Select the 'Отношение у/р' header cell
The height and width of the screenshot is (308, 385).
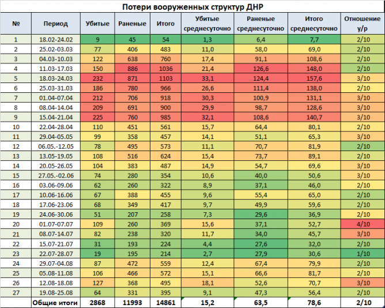pos(363,24)
